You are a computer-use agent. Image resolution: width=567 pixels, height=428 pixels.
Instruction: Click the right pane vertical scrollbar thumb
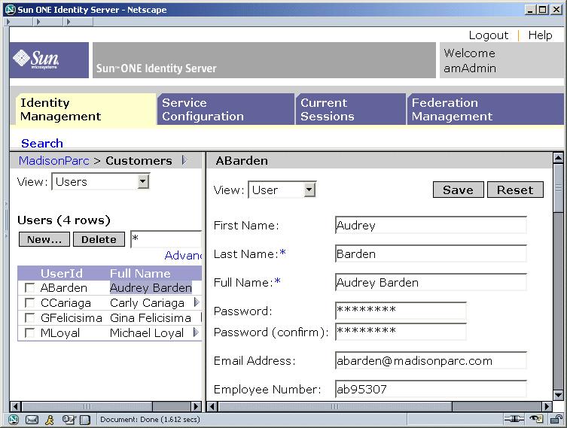coord(558,188)
